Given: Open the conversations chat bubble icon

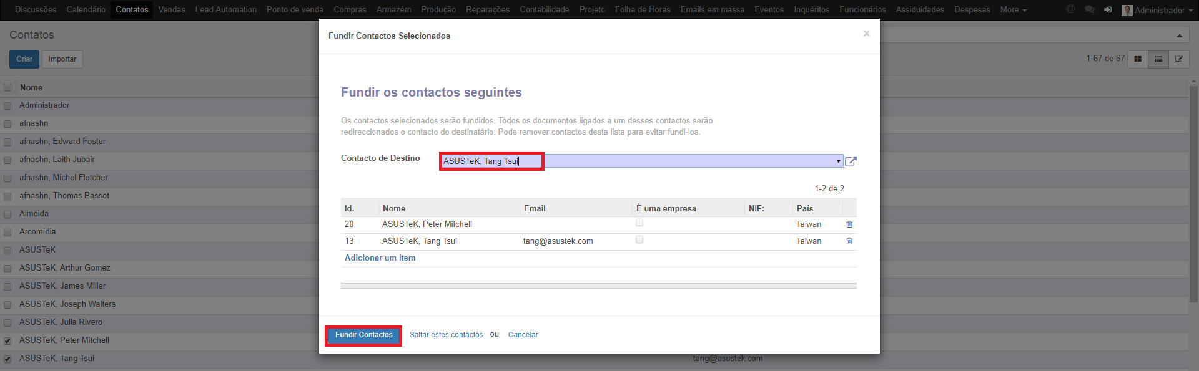Looking at the screenshot, I should point(1090,10).
